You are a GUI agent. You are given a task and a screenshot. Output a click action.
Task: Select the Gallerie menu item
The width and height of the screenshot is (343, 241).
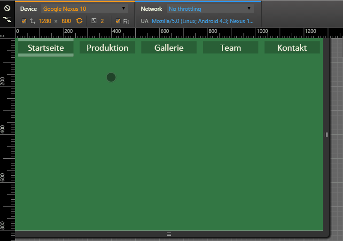point(169,47)
